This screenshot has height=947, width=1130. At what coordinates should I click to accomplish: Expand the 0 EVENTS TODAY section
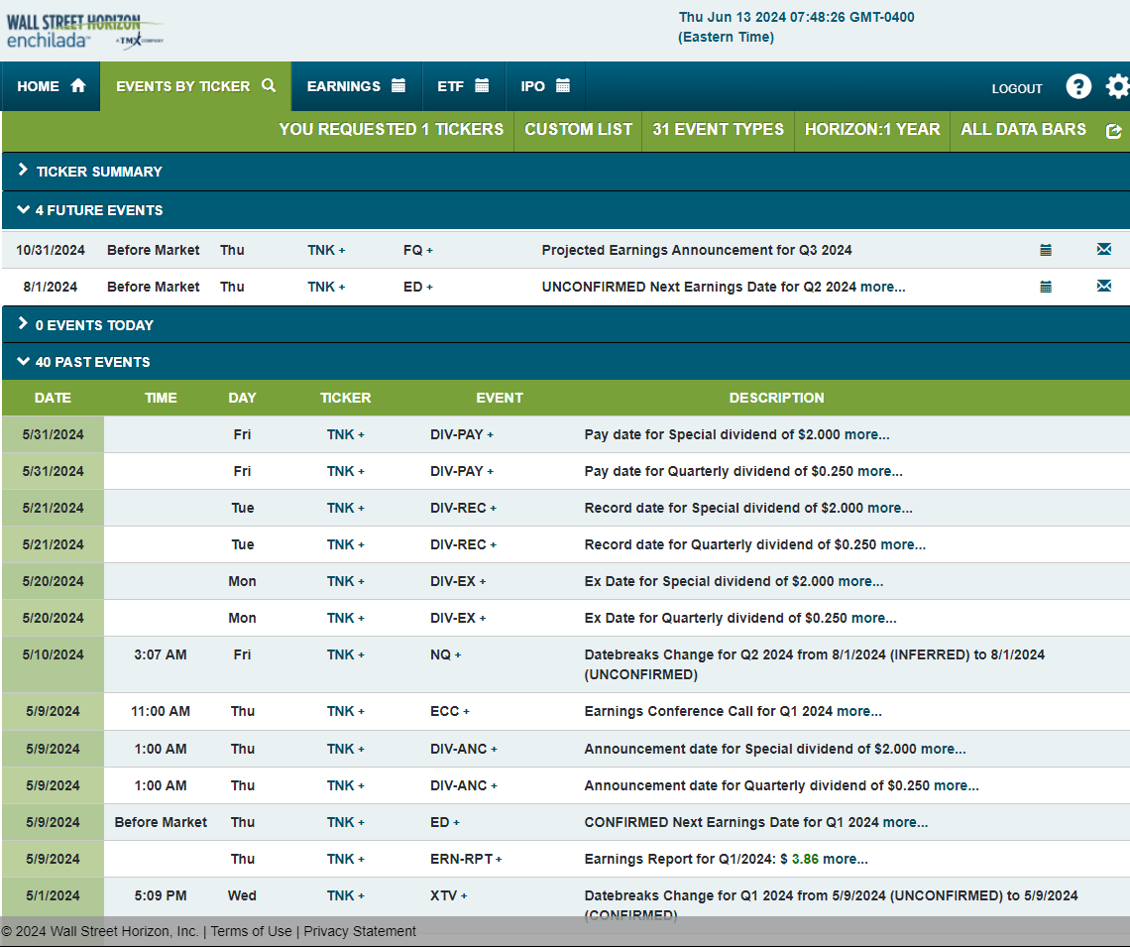point(23,324)
